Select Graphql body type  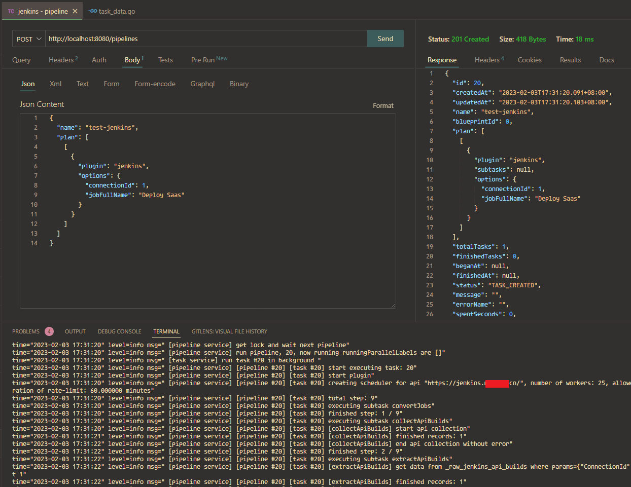point(202,84)
